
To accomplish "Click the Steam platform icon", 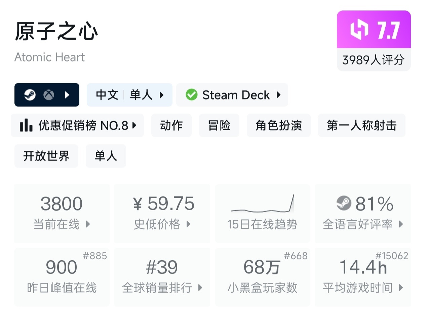I will (x=30, y=95).
